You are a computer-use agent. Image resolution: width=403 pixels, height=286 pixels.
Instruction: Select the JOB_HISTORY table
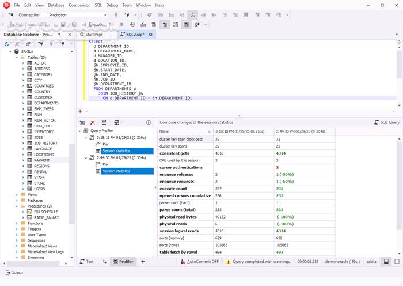tap(45, 143)
